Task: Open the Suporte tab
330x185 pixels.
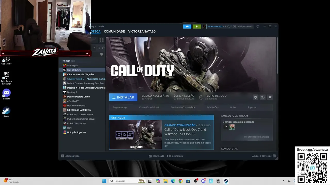Action: point(252,107)
